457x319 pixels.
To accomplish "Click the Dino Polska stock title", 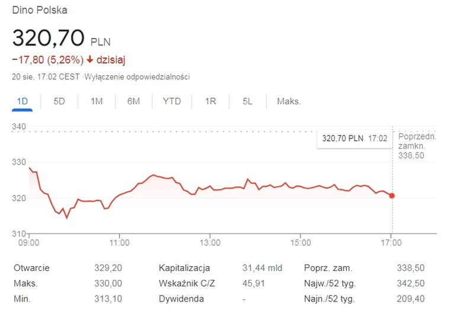I will click(40, 10).
